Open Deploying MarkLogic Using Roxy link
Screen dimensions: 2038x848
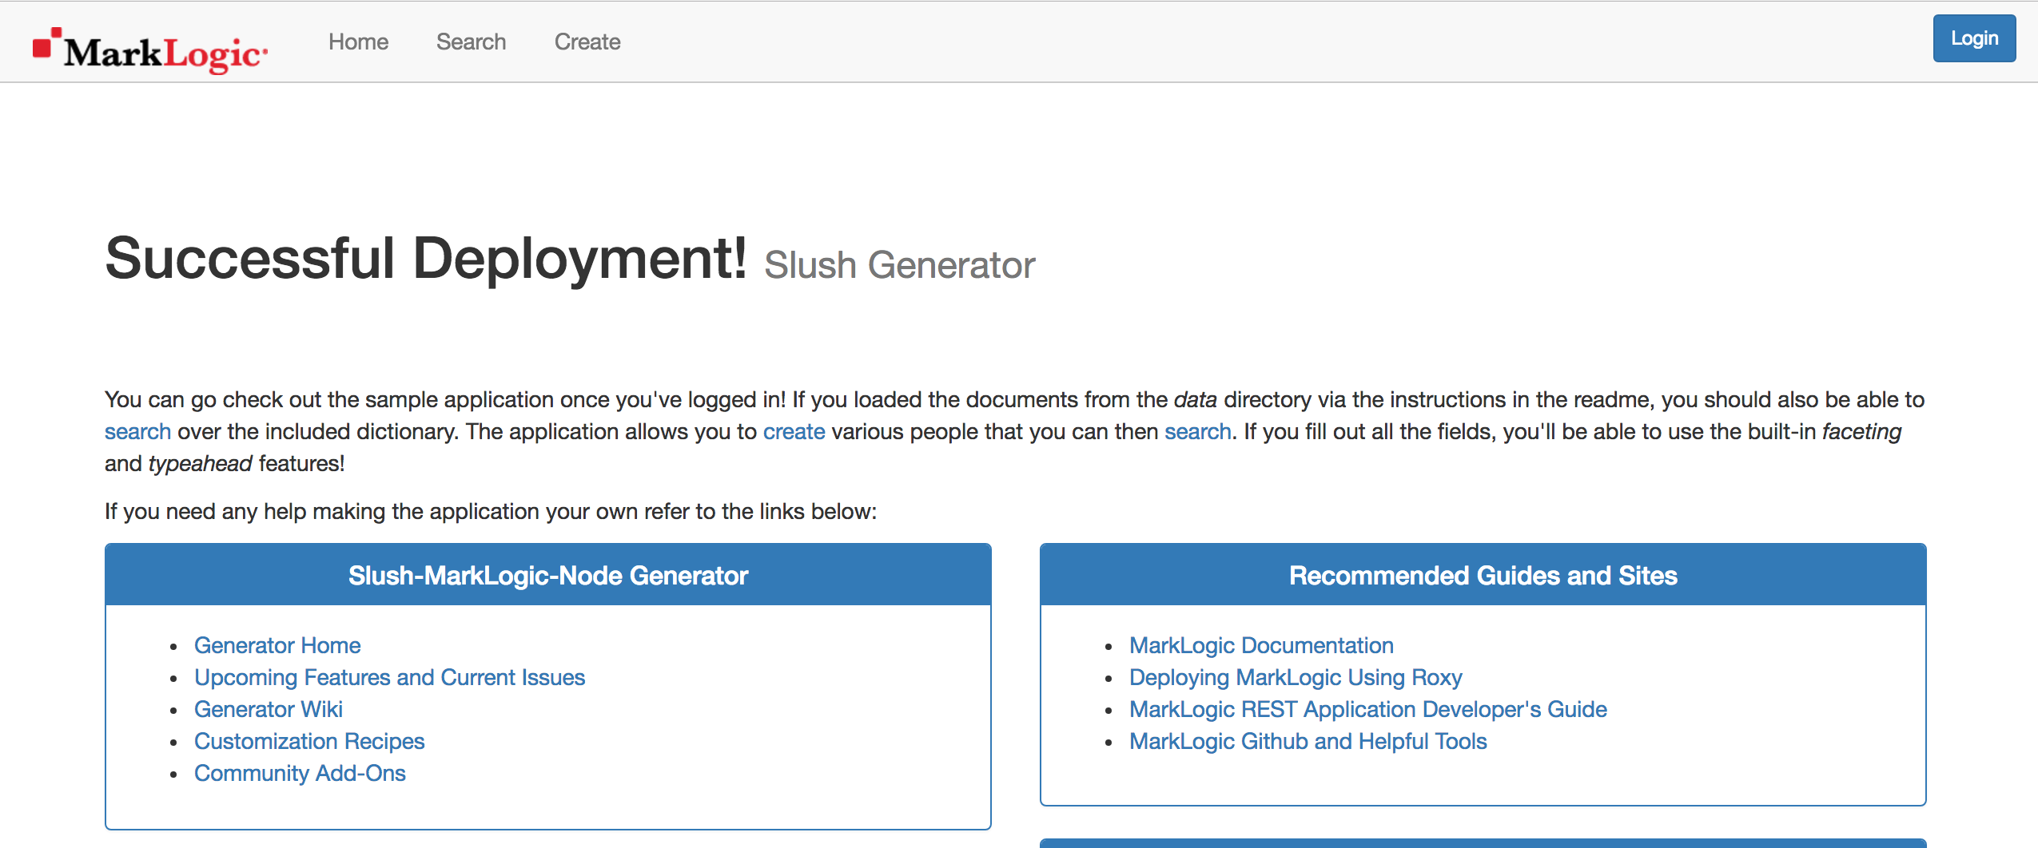point(1296,677)
